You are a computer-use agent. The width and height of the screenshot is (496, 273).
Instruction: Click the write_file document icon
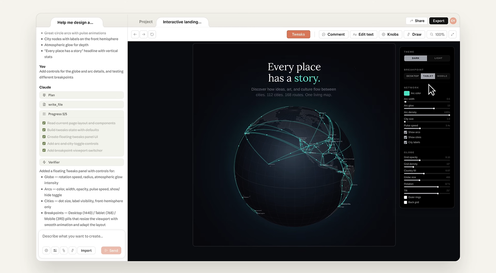(44, 105)
